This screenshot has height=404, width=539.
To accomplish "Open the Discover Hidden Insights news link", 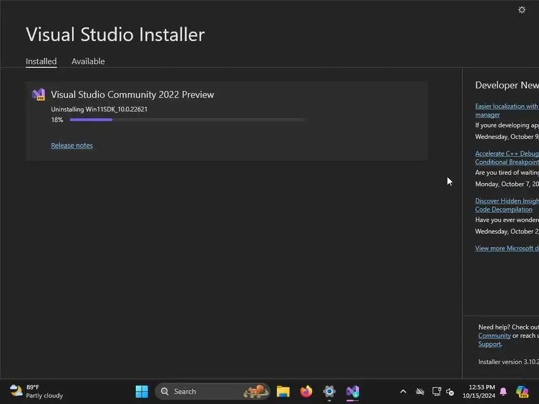I will point(507,205).
